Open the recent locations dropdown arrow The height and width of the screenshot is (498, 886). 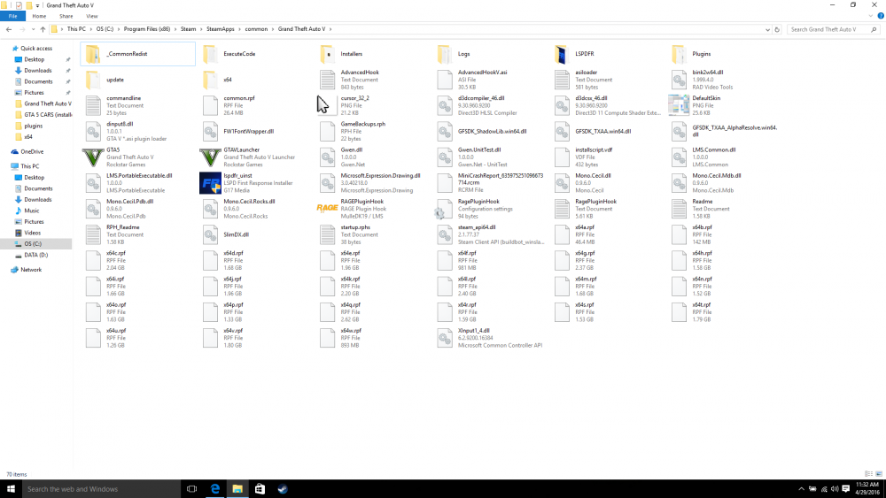pos(34,29)
